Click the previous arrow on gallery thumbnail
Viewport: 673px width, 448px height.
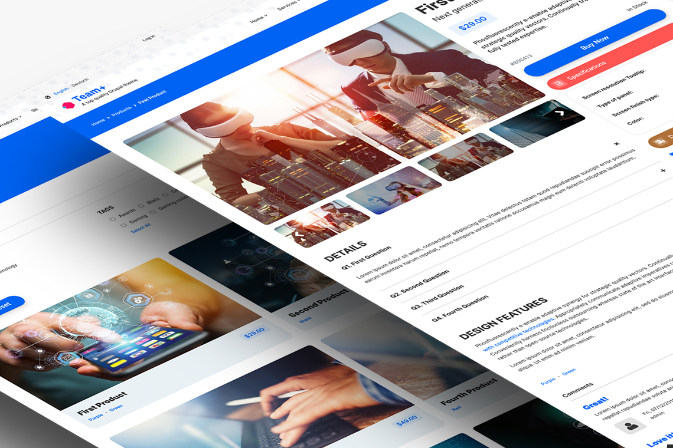(299, 234)
